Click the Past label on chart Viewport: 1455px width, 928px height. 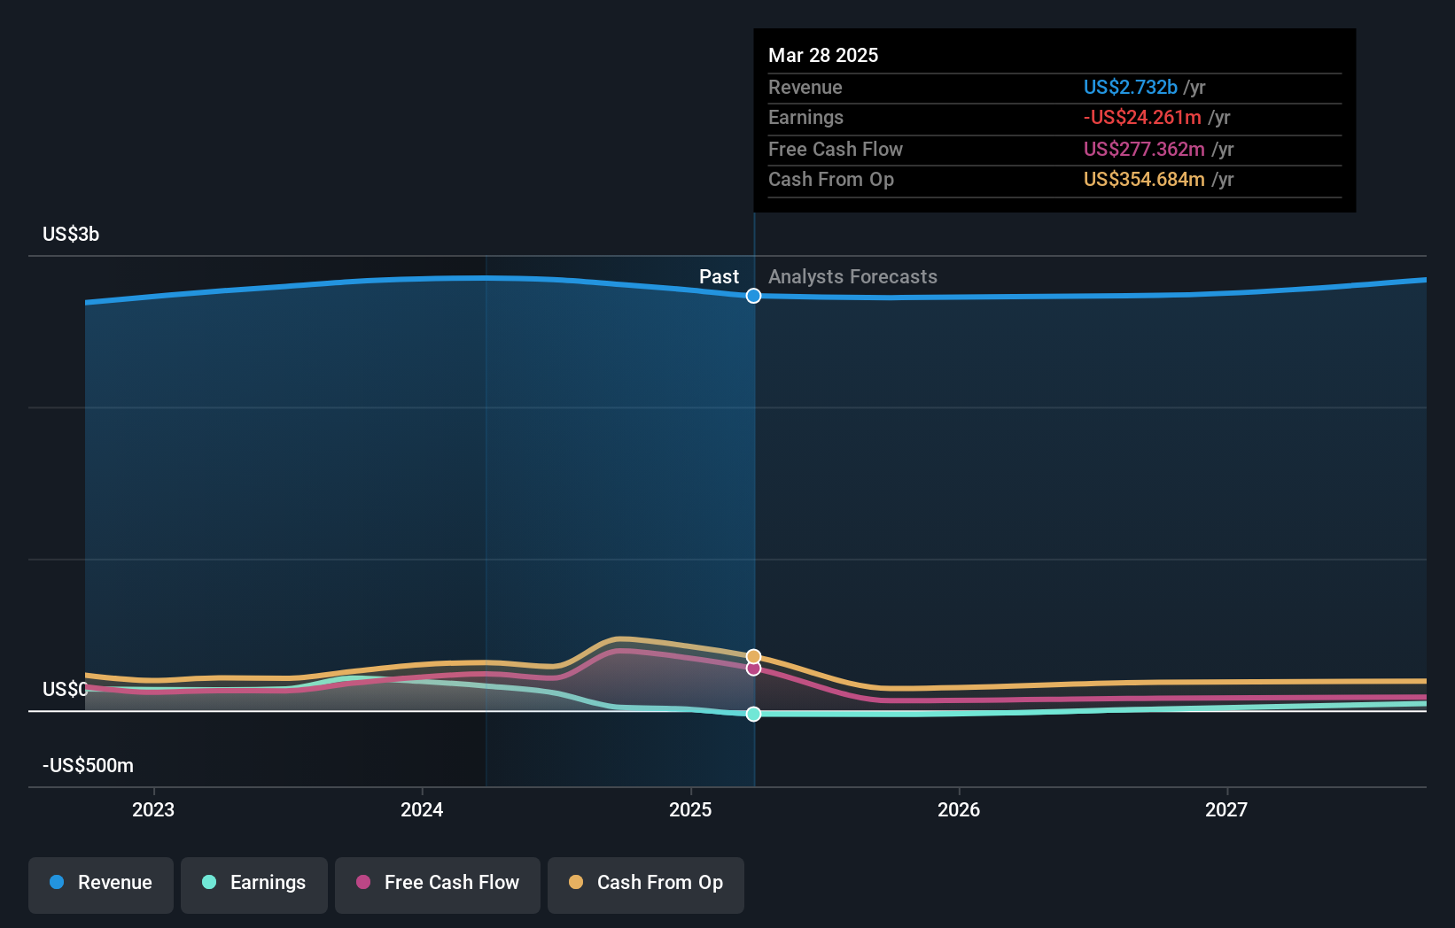click(719, 276)
